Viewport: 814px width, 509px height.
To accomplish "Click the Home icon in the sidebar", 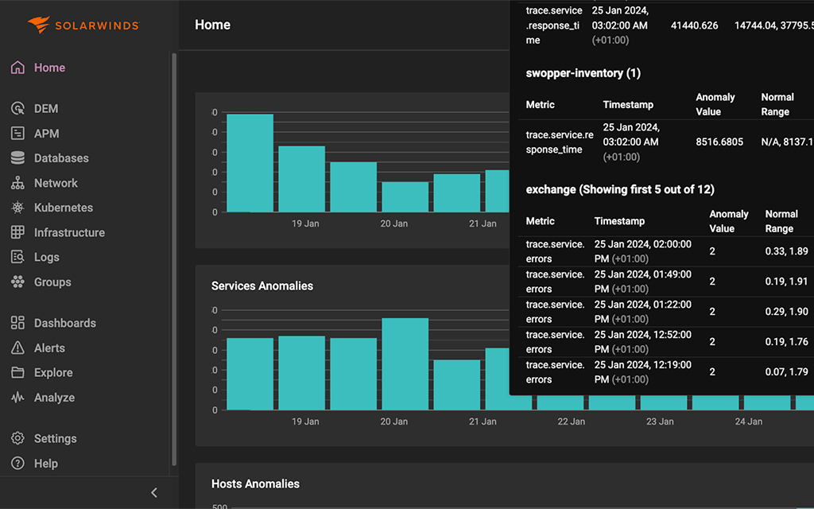I will (x=18, y=68).
